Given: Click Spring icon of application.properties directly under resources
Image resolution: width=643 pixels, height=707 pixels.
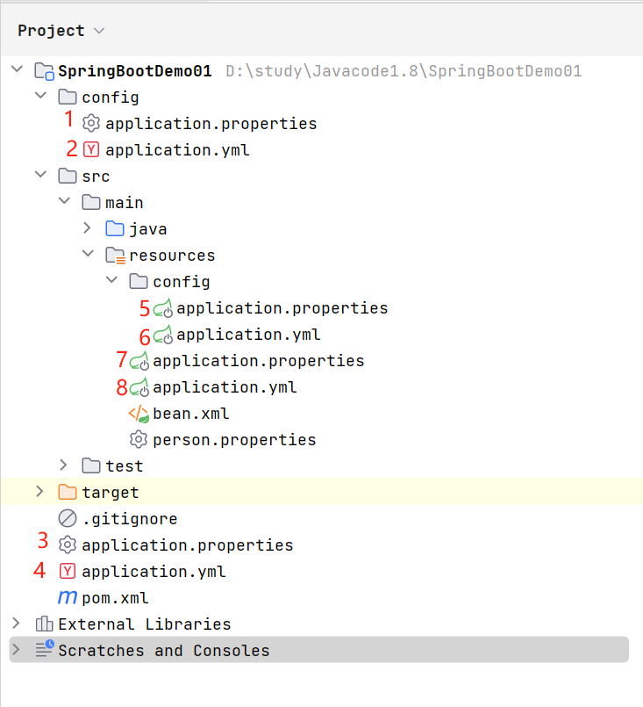Looking at the screenshot, I should 139,361.
